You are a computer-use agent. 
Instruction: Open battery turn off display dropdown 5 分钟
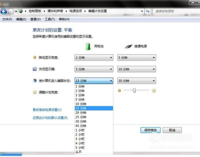click(x=94, y=69)
